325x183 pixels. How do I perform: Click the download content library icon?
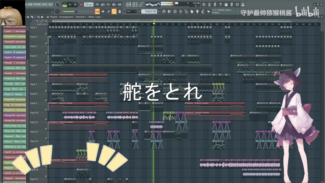click(x=243, y=4)
